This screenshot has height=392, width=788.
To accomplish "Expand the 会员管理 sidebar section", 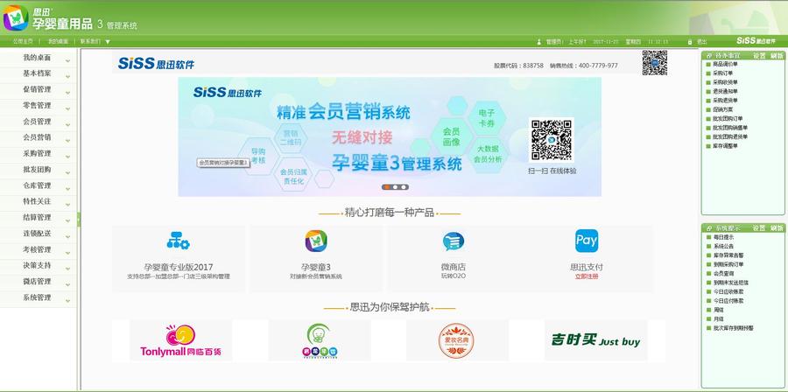I will click(38, 122).
